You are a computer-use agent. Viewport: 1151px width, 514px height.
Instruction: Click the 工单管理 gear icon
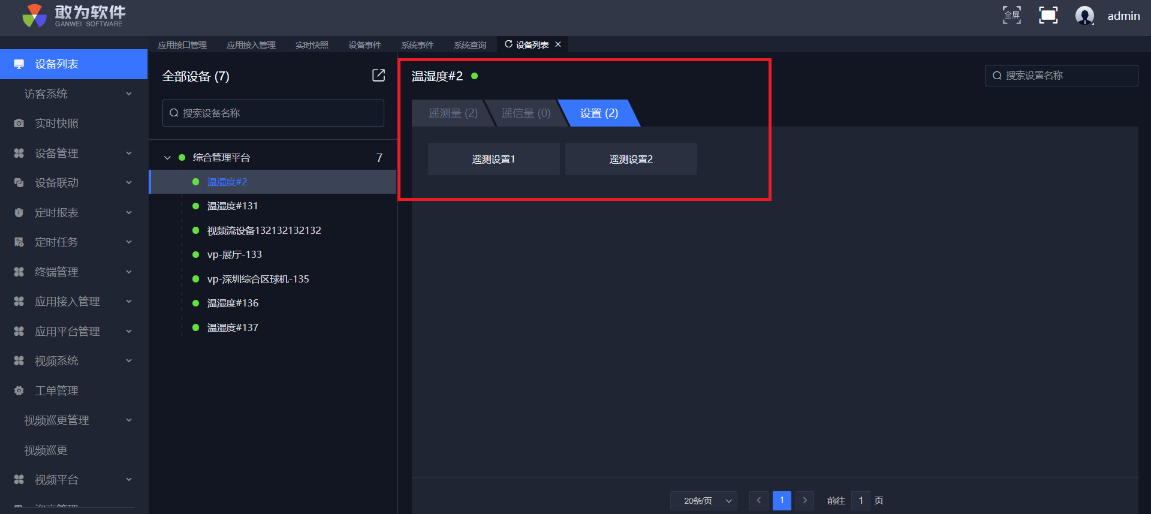point(19,390)
